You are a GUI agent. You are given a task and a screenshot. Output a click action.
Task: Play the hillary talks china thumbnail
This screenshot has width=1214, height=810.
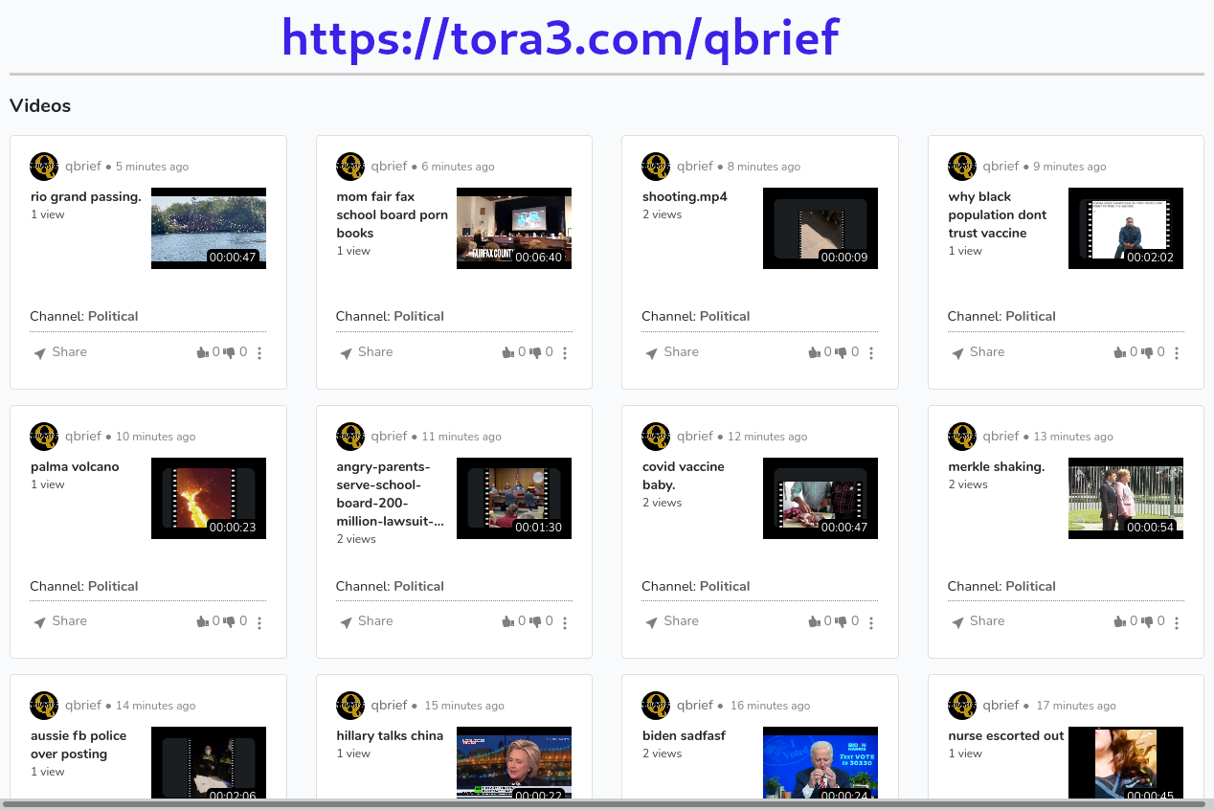pos(514,763)
